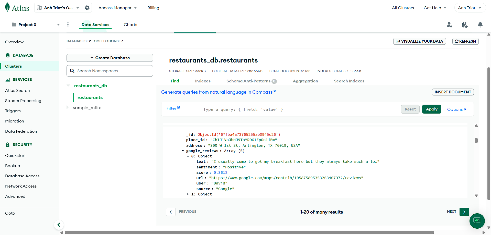Screen dimensions: 491x235
Task: Collapse the left sidebar with arrow button
Action: tap(59, 225)
